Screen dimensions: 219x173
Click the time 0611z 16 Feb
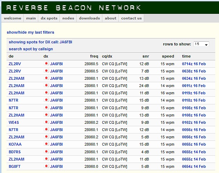pyautogui.click(x=194, y=86)
